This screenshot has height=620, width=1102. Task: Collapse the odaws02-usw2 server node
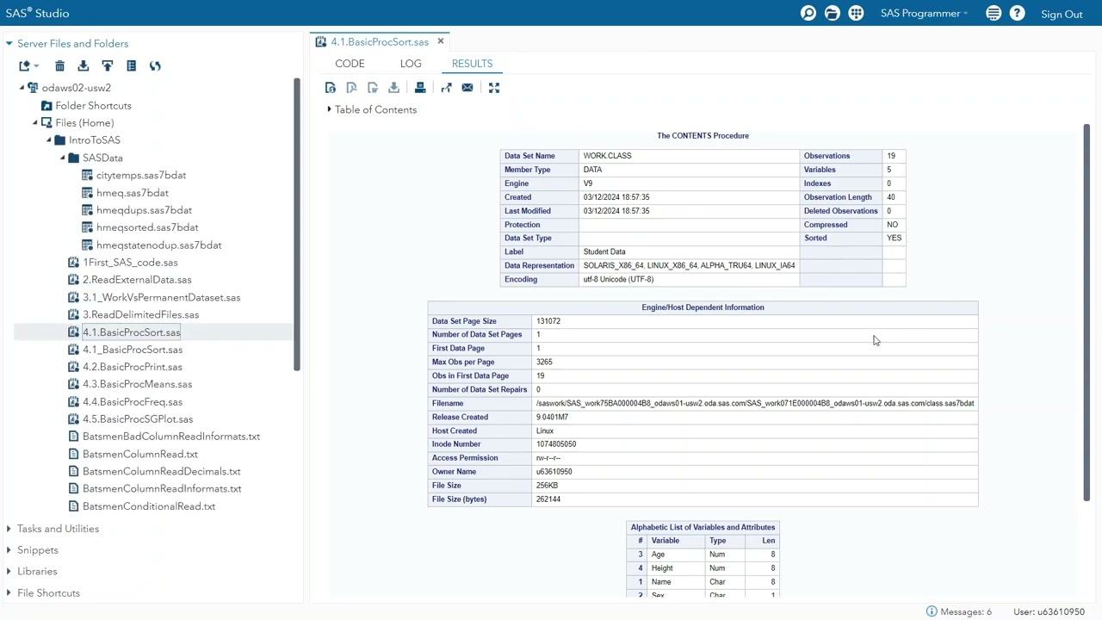coord(22,88)
